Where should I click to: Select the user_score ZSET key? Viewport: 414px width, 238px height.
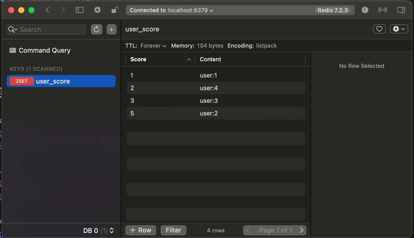click(61, 81)
